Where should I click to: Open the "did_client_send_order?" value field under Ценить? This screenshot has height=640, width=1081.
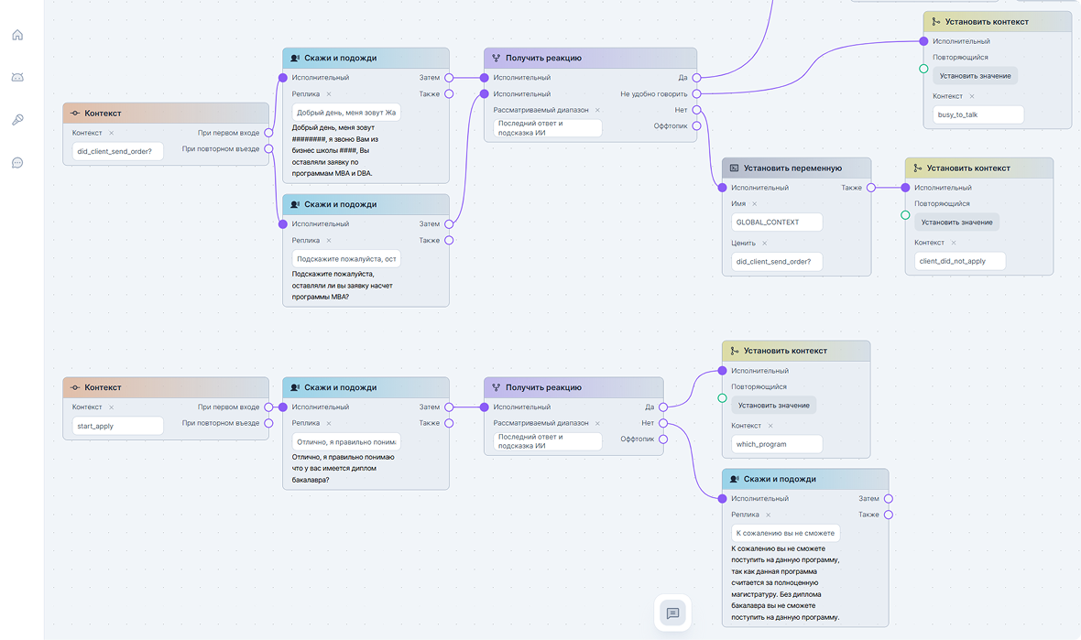point(777,262)
